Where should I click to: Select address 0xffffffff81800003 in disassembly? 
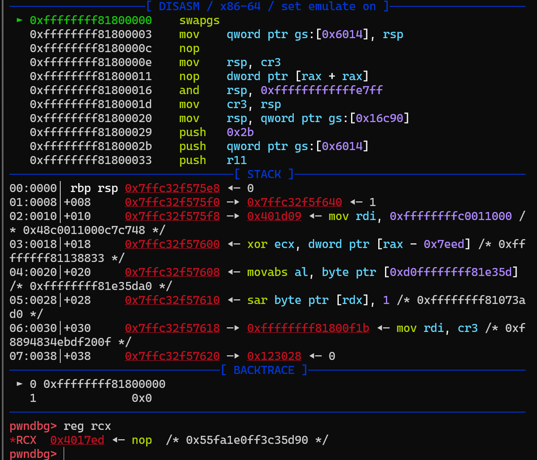pos(91,34)
